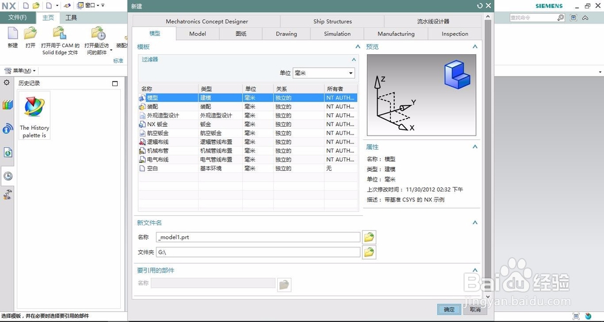604x322 pixels.
Task: Select the 外观造型设计 template row
Action: click(x=248, y=115)
